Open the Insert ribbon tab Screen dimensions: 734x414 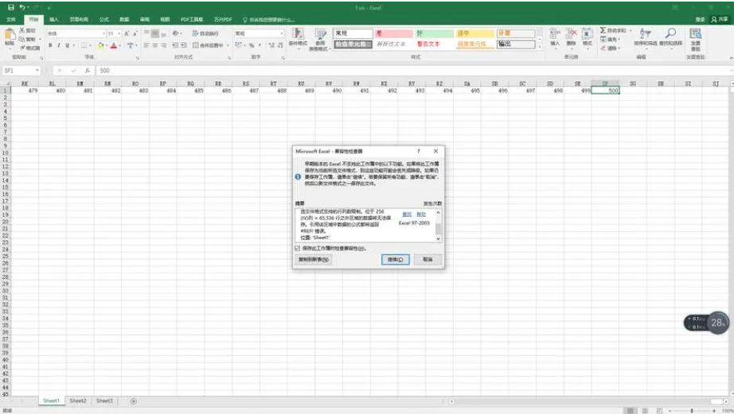[x=53, y=19]
